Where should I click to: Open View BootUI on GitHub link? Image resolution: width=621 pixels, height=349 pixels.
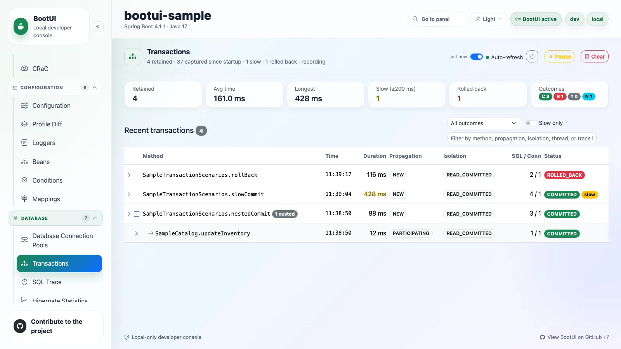click(574, 337)
